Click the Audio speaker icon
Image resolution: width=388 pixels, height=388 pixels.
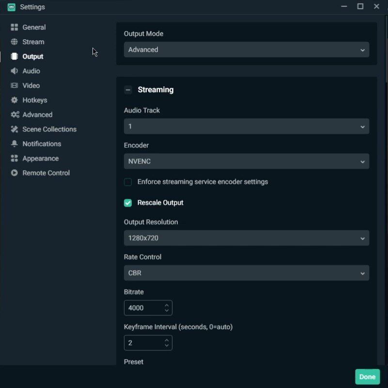point(15,71)
